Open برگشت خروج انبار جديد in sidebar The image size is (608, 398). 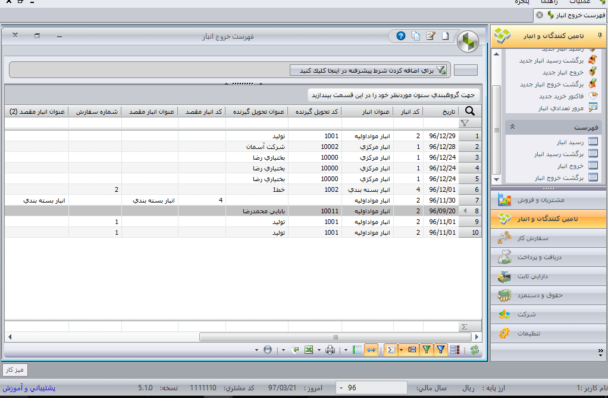click(551, 84)
